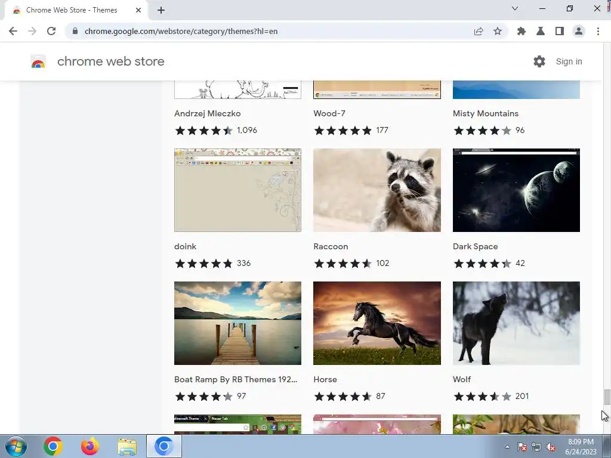Image resolution: width=611 pixels, height=458 pixels.
Task: Click the network tray icon
Action: tap(536, 447)
